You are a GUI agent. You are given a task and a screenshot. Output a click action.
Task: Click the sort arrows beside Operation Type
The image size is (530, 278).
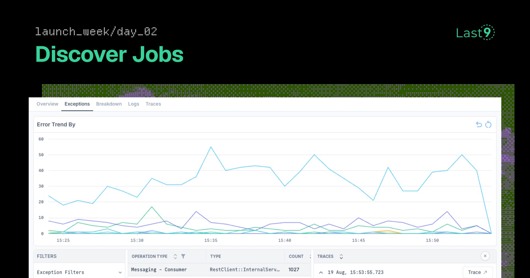(x=175, y=256)
